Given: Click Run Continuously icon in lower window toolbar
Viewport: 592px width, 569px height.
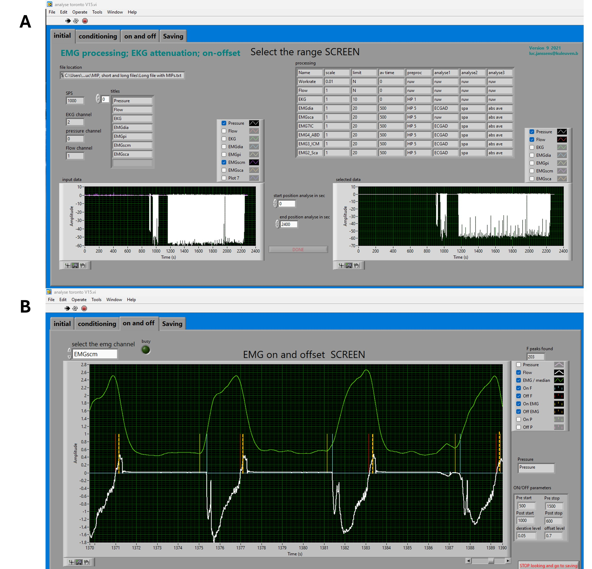Looking at the screenshot, I should tap(75, 308).
